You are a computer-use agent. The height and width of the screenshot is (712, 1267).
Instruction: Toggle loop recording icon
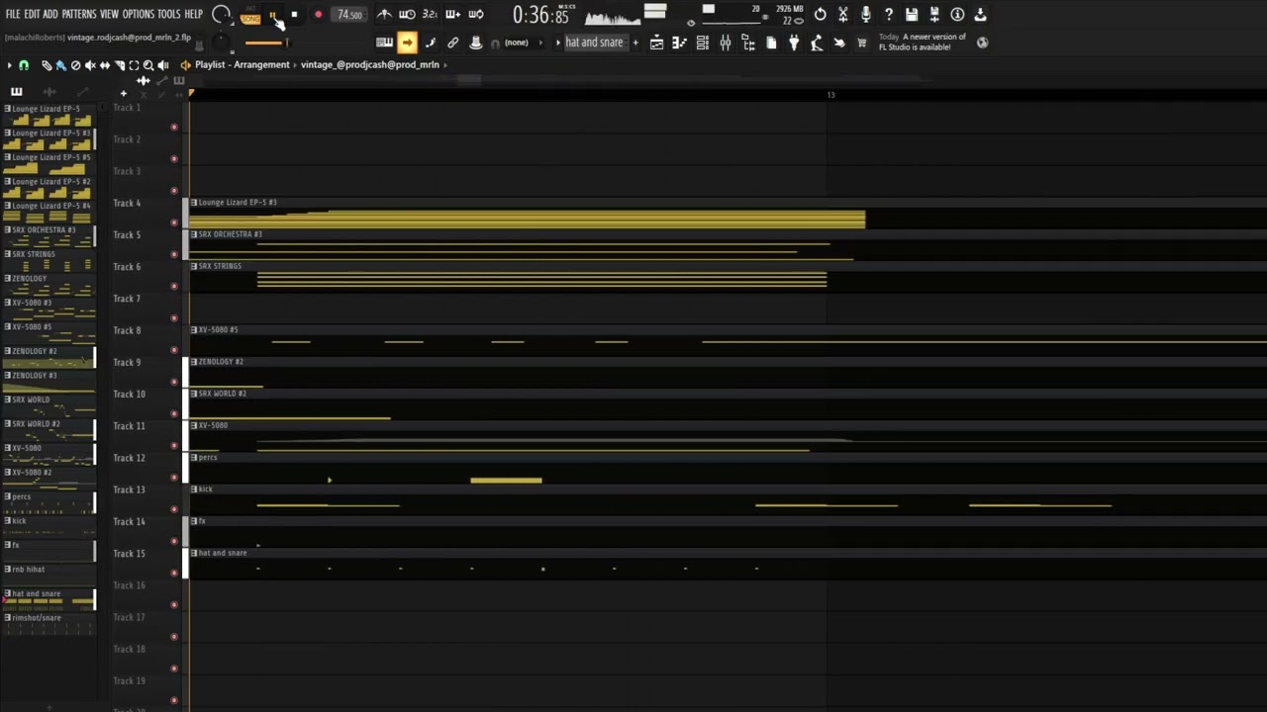[x=476, y=14]
